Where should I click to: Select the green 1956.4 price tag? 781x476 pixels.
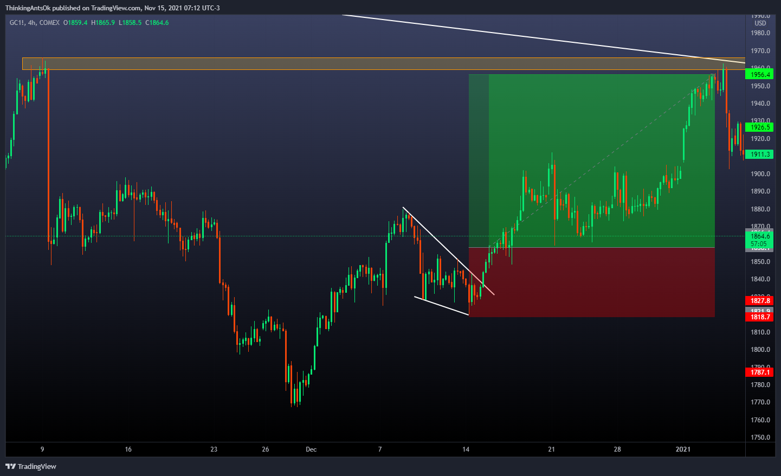click(760, 75)
